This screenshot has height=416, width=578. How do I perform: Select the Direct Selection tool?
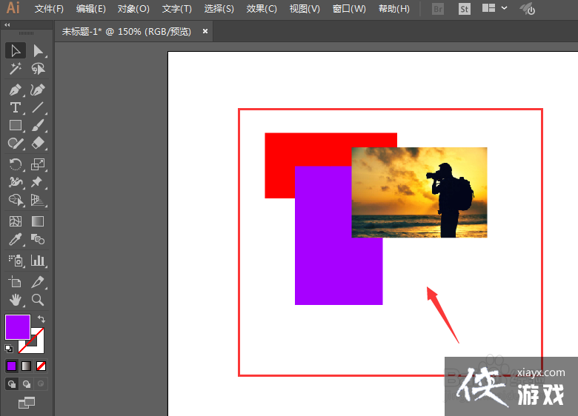point(38,51)
